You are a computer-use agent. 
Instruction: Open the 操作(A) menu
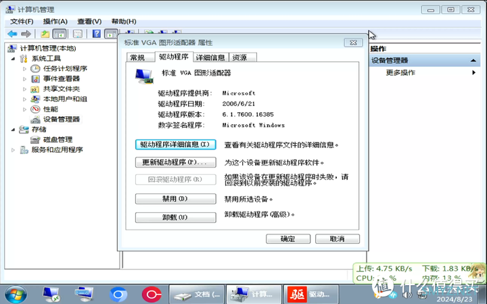[55, 22]
